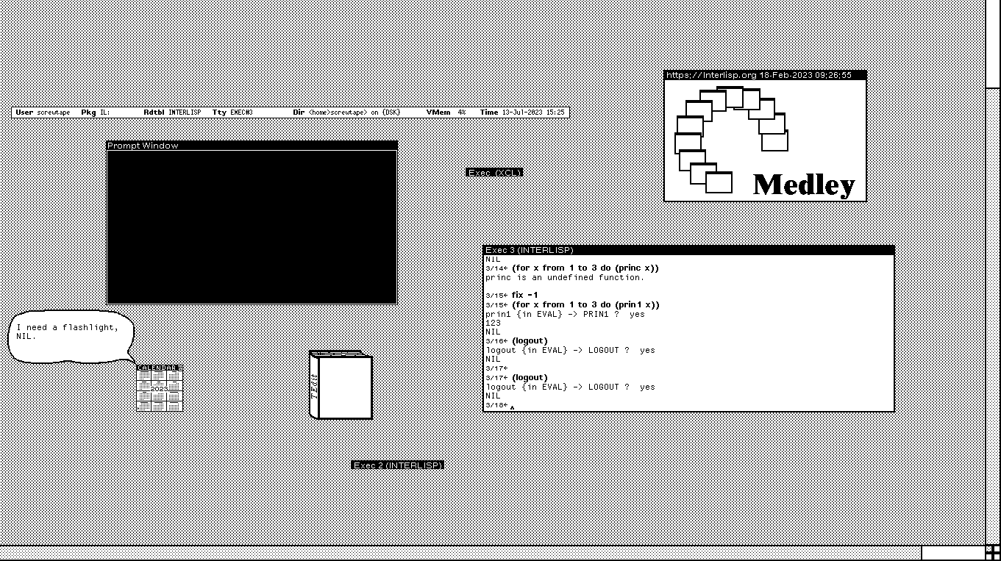Click the User field in status bar
This screenshot has width=1001, height=561.
click(x=44, y=112)
